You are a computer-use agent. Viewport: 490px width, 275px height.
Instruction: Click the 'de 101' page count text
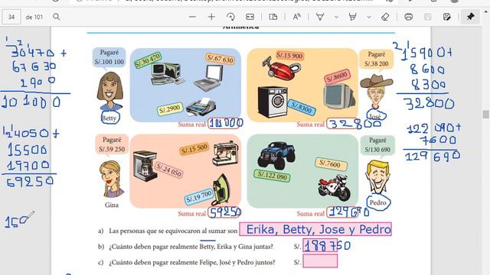click(34, 17)
